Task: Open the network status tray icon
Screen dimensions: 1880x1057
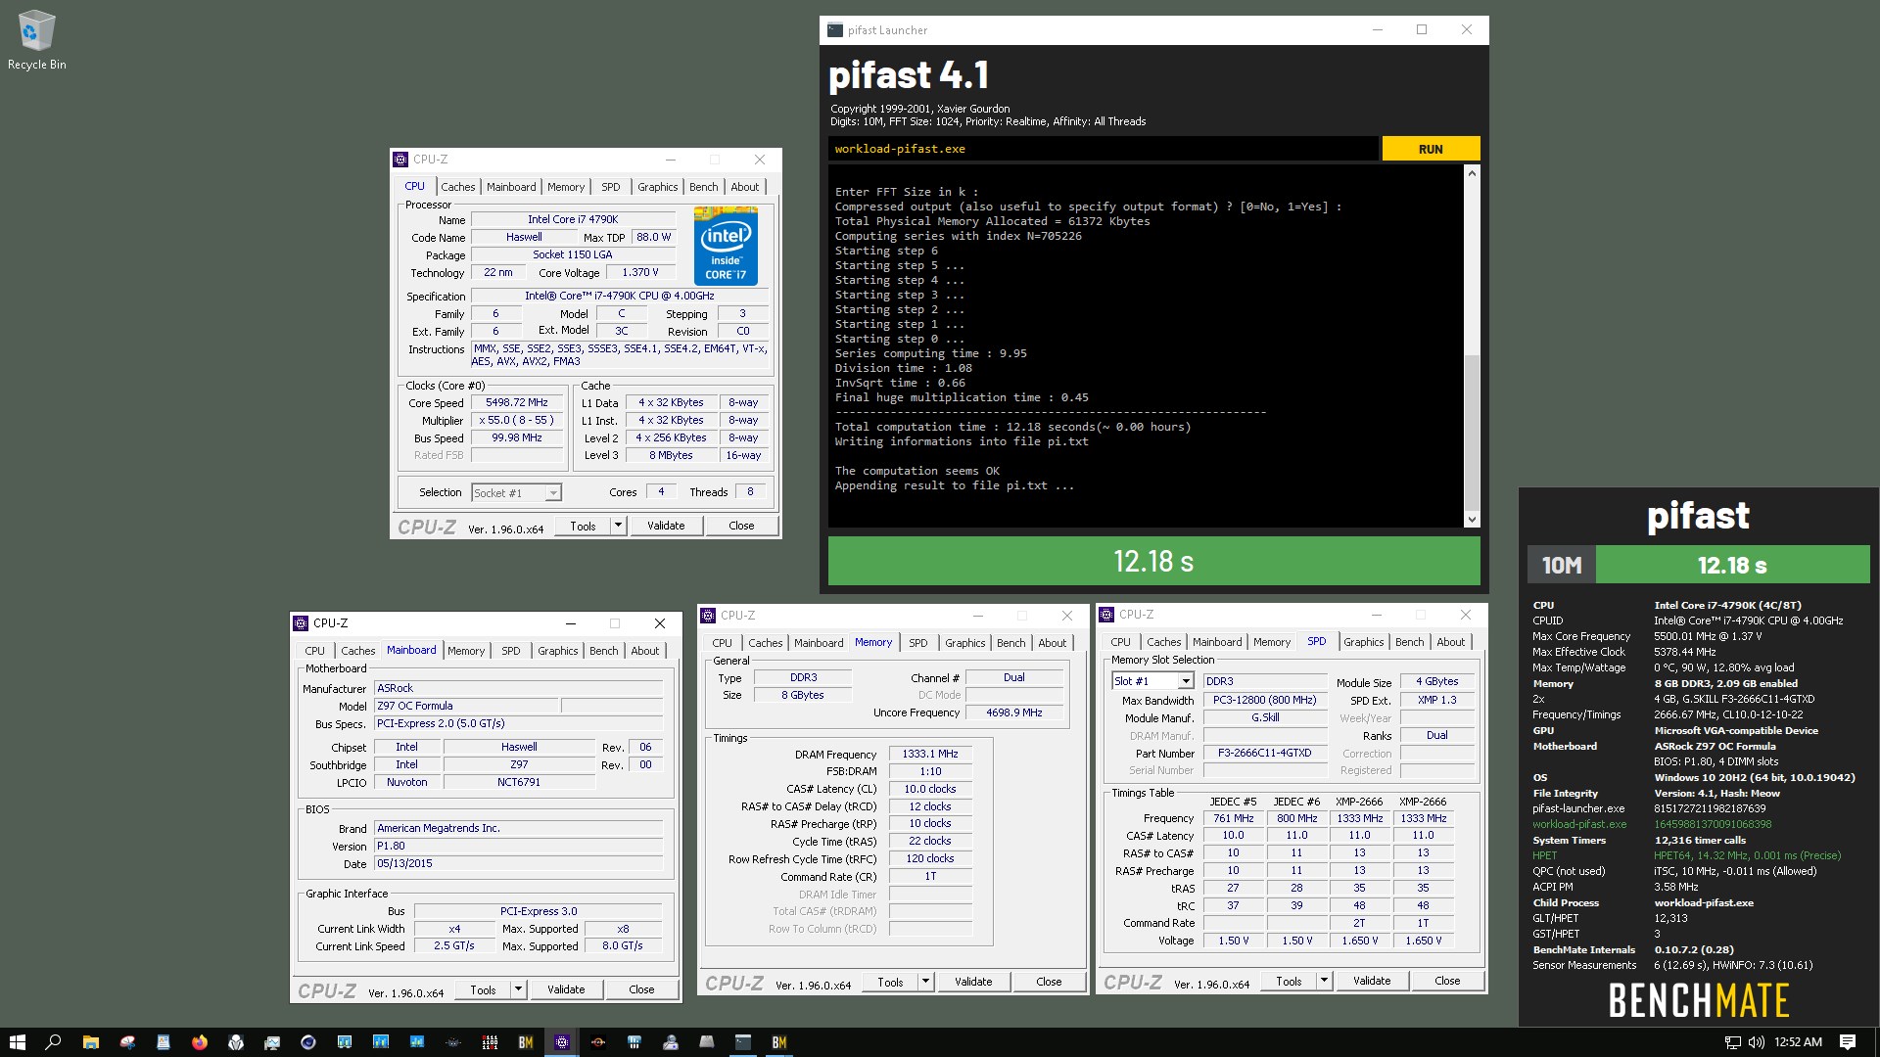Action: 1732,1042
